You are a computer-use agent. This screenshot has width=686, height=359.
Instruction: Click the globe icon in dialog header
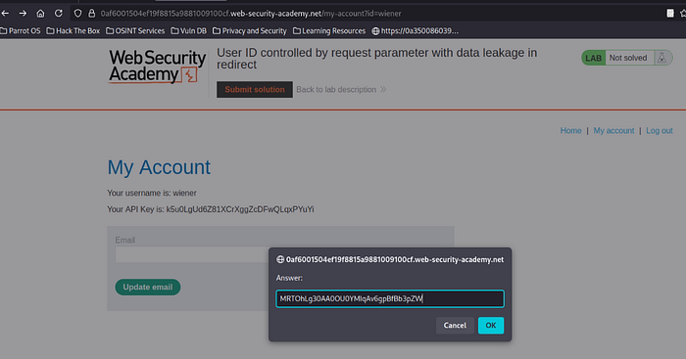pyautogui.click(x=280, y=259)
